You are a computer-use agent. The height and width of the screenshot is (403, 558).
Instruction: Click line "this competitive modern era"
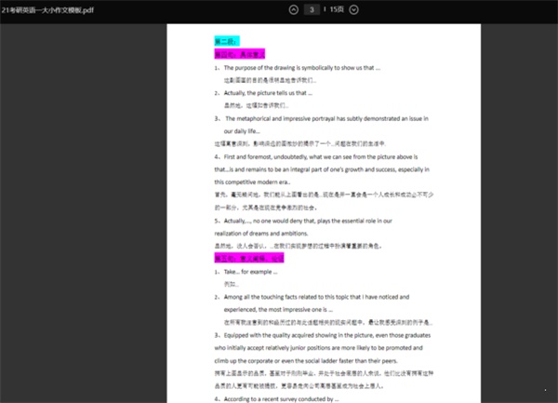click(x=252, y=181)
